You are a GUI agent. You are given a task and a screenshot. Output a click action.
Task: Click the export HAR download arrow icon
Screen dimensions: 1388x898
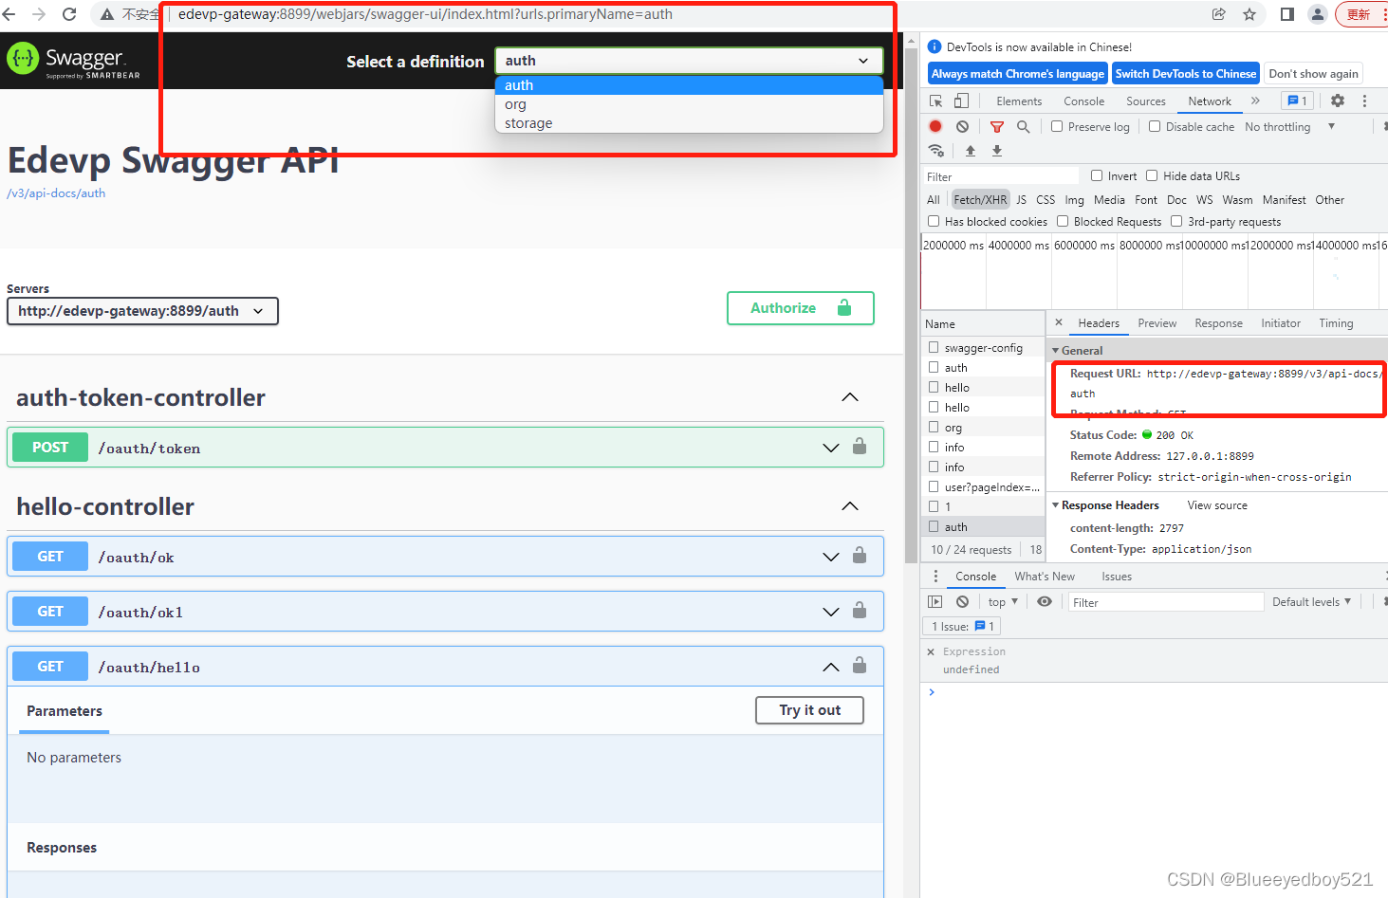[x=997, y=151]
